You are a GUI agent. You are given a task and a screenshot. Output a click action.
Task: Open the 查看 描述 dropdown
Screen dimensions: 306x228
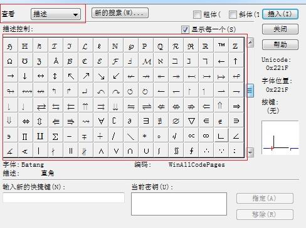pyautogui.click(x=56, y=14)
